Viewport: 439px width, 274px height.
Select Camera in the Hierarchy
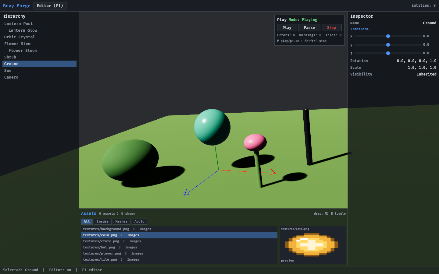click(39, 77)
